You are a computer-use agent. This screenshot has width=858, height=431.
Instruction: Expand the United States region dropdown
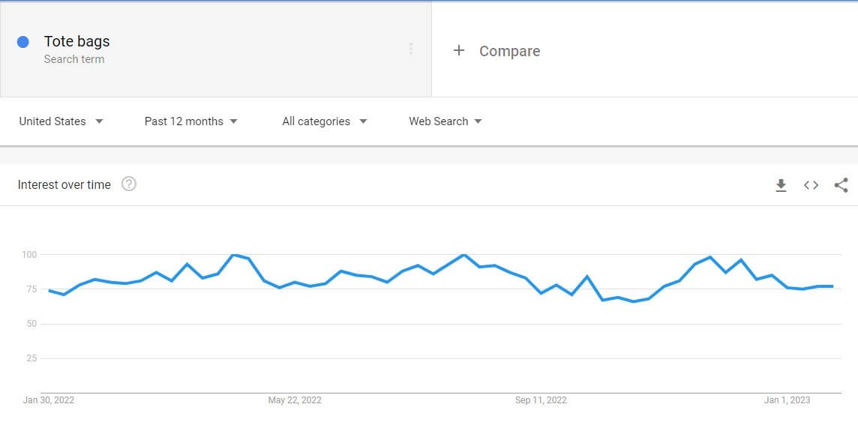(61, 121)
